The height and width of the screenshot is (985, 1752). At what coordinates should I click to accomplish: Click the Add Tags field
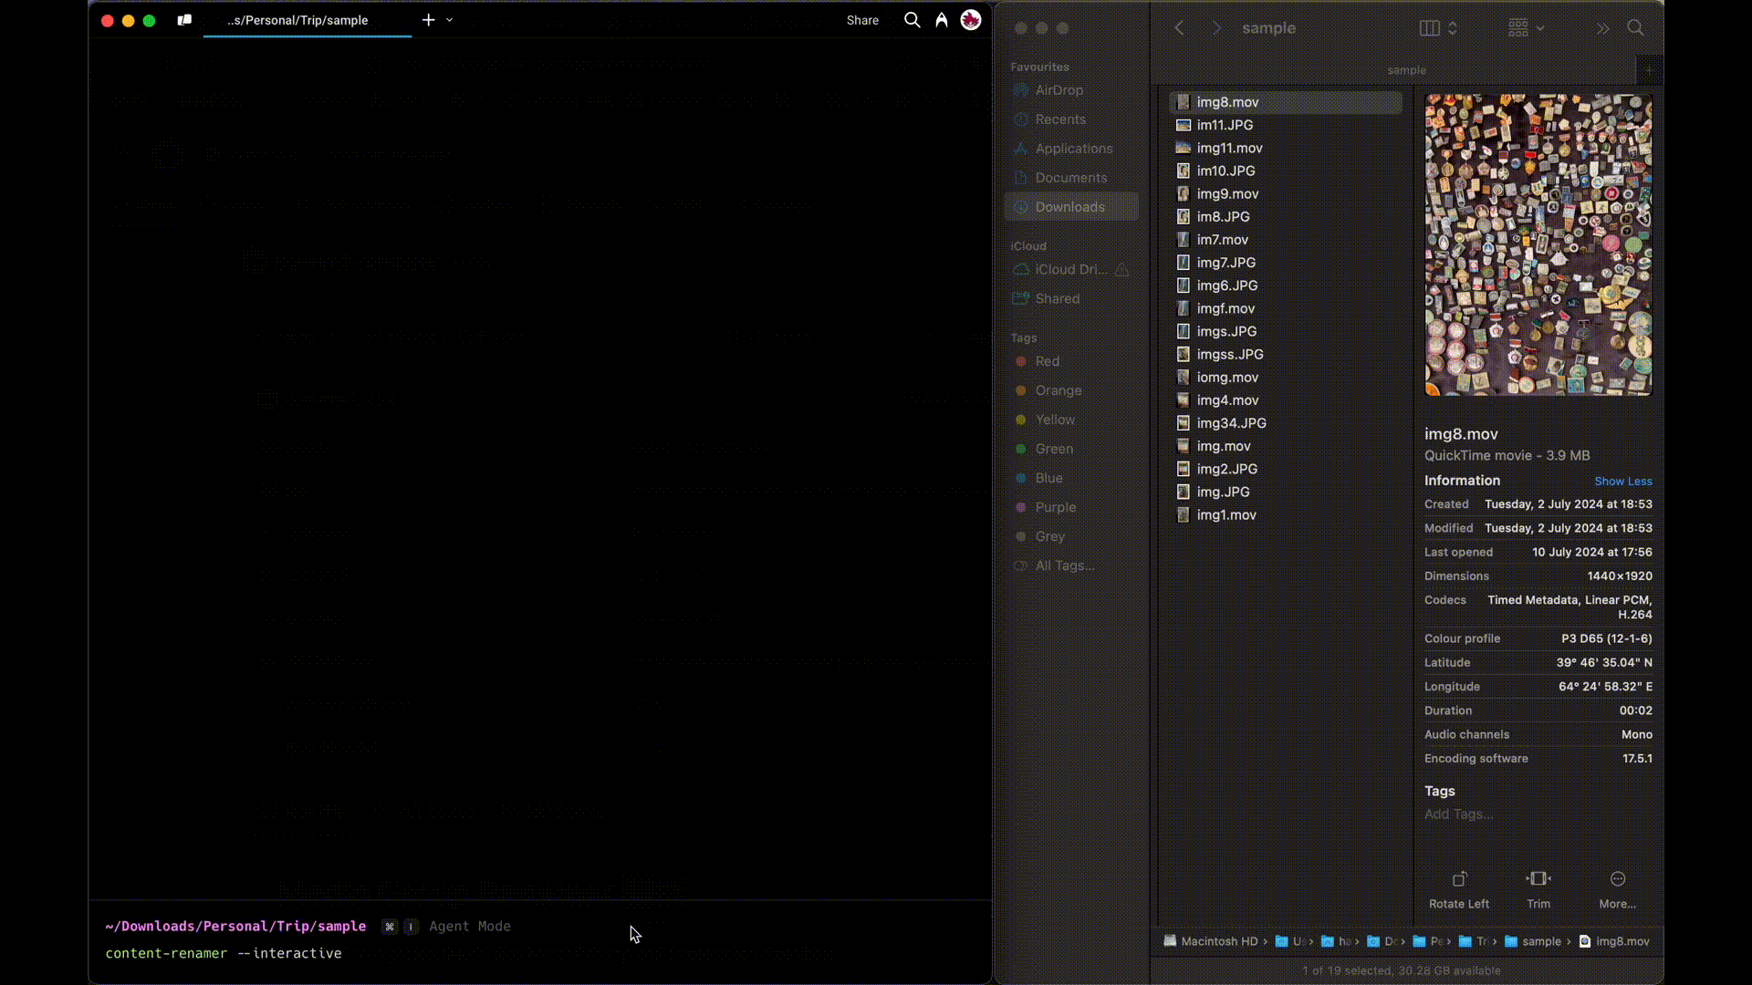pos(1459,814)
